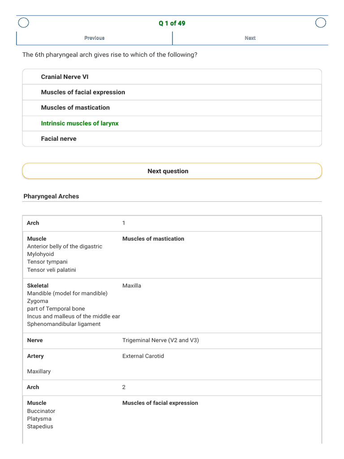
Task: Select the Arch 1 table row
Action: 172,223
